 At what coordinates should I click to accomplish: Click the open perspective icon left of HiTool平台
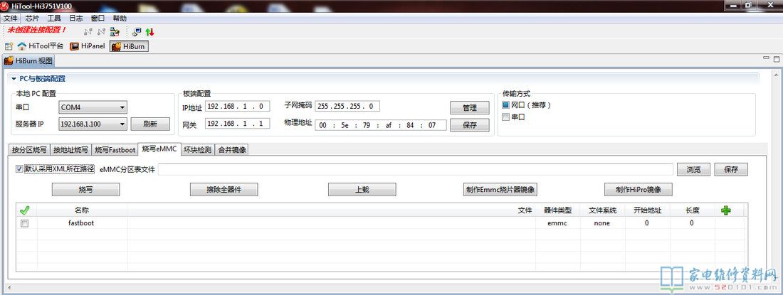click(x=9, y=46)
